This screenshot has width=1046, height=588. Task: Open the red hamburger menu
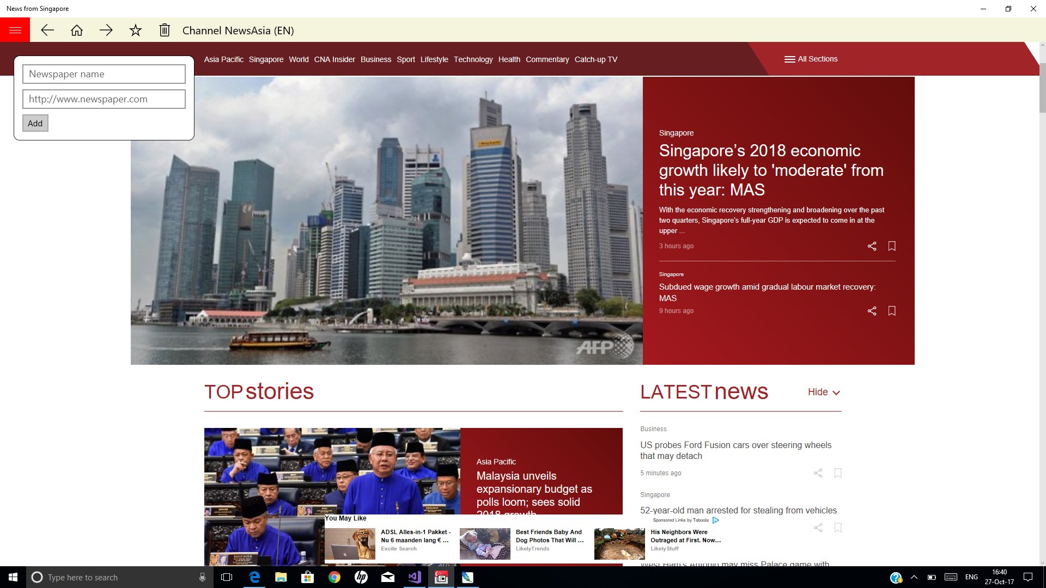15,30
